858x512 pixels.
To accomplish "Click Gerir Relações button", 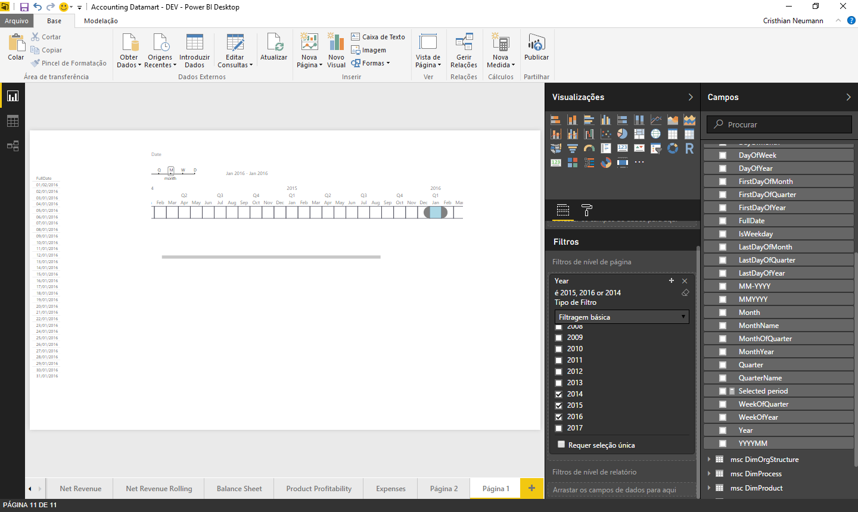I will 464,51.
